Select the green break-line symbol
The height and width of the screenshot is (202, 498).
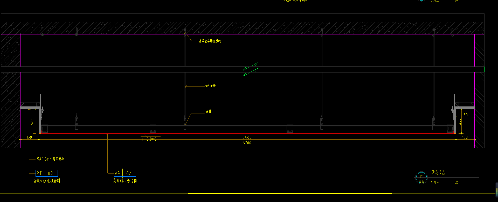tap(250, 69)
